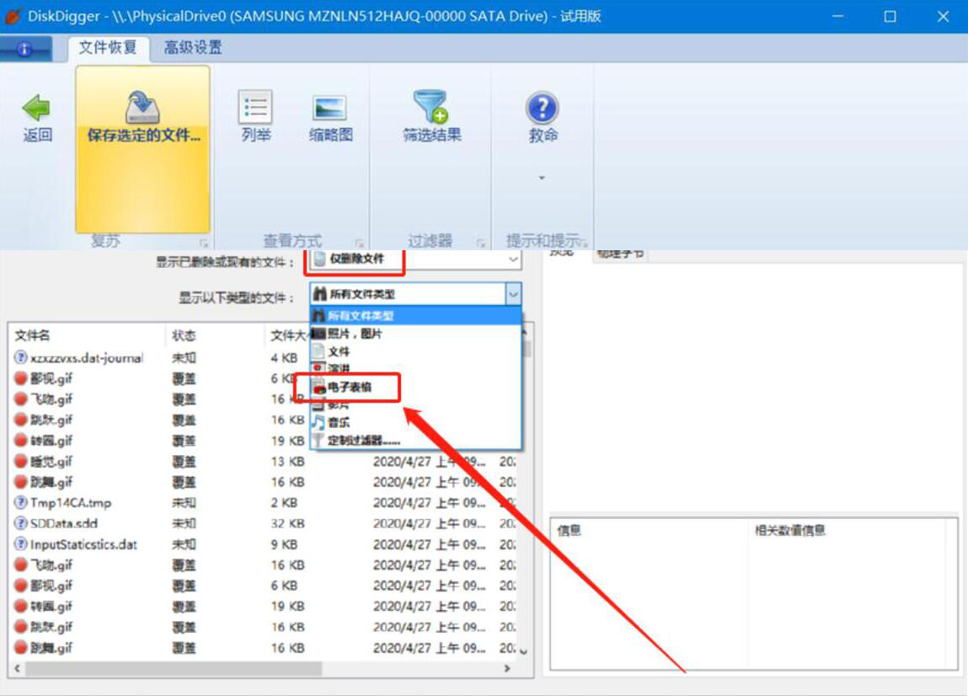The width and height of the screenshot is (968, 696).
Task: Open the 救命 help icon
Action: (x=543, y=117)
